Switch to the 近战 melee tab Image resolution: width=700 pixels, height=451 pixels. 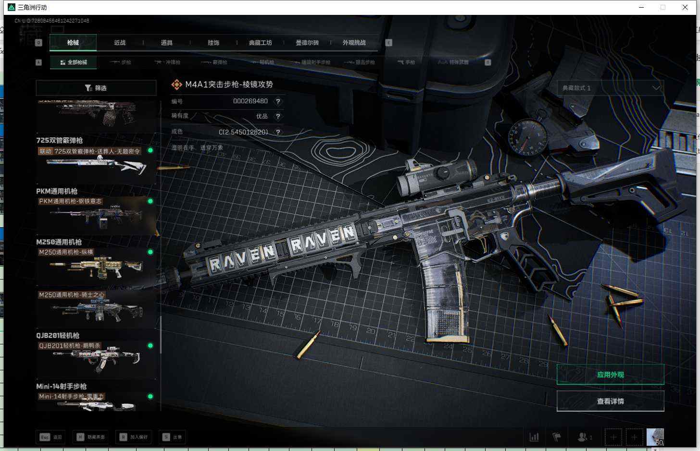pyautogui.click(x=120, y=43)
